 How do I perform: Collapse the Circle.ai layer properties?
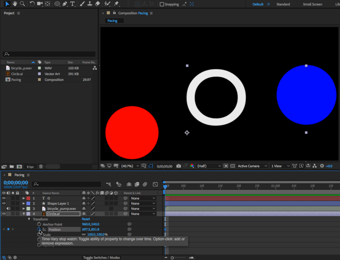(x=24, y=214)
